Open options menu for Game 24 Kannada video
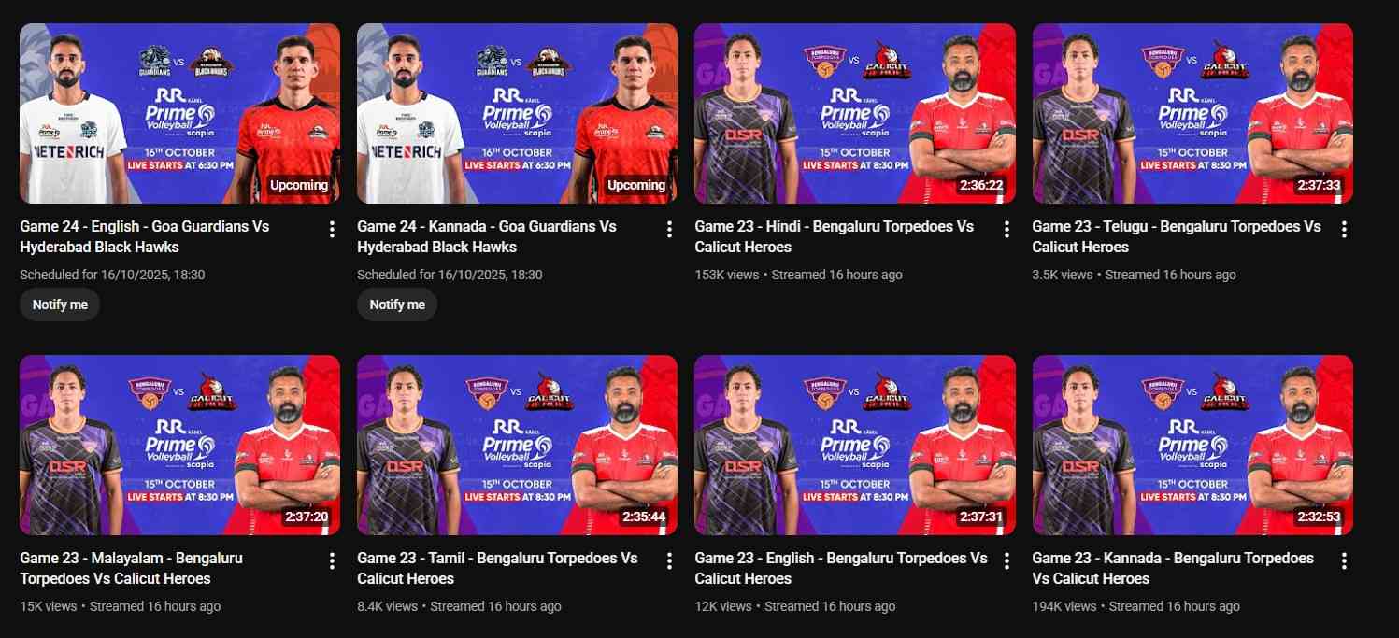 [669, 230]
